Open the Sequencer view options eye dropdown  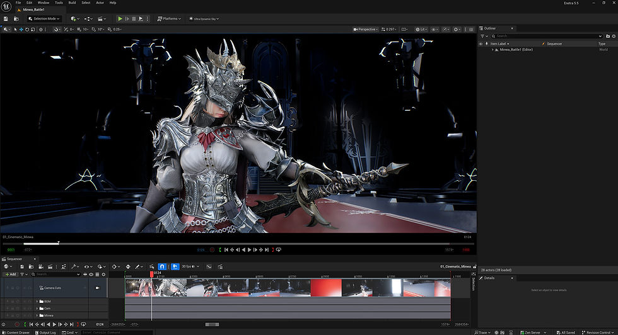[88, 266]
